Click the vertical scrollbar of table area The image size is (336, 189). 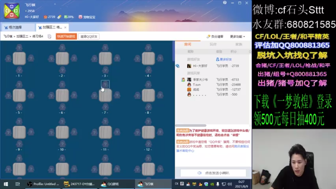[x=173, y=50]
